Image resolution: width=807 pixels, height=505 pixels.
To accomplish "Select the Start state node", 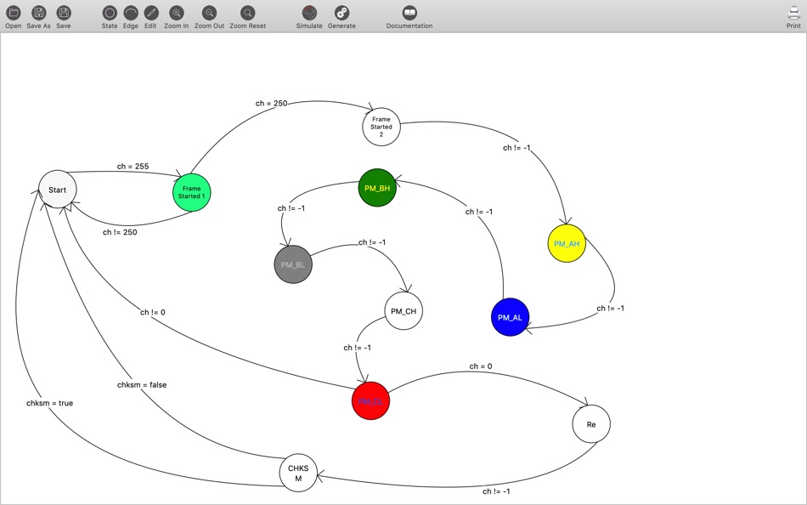I will point(57,190).
